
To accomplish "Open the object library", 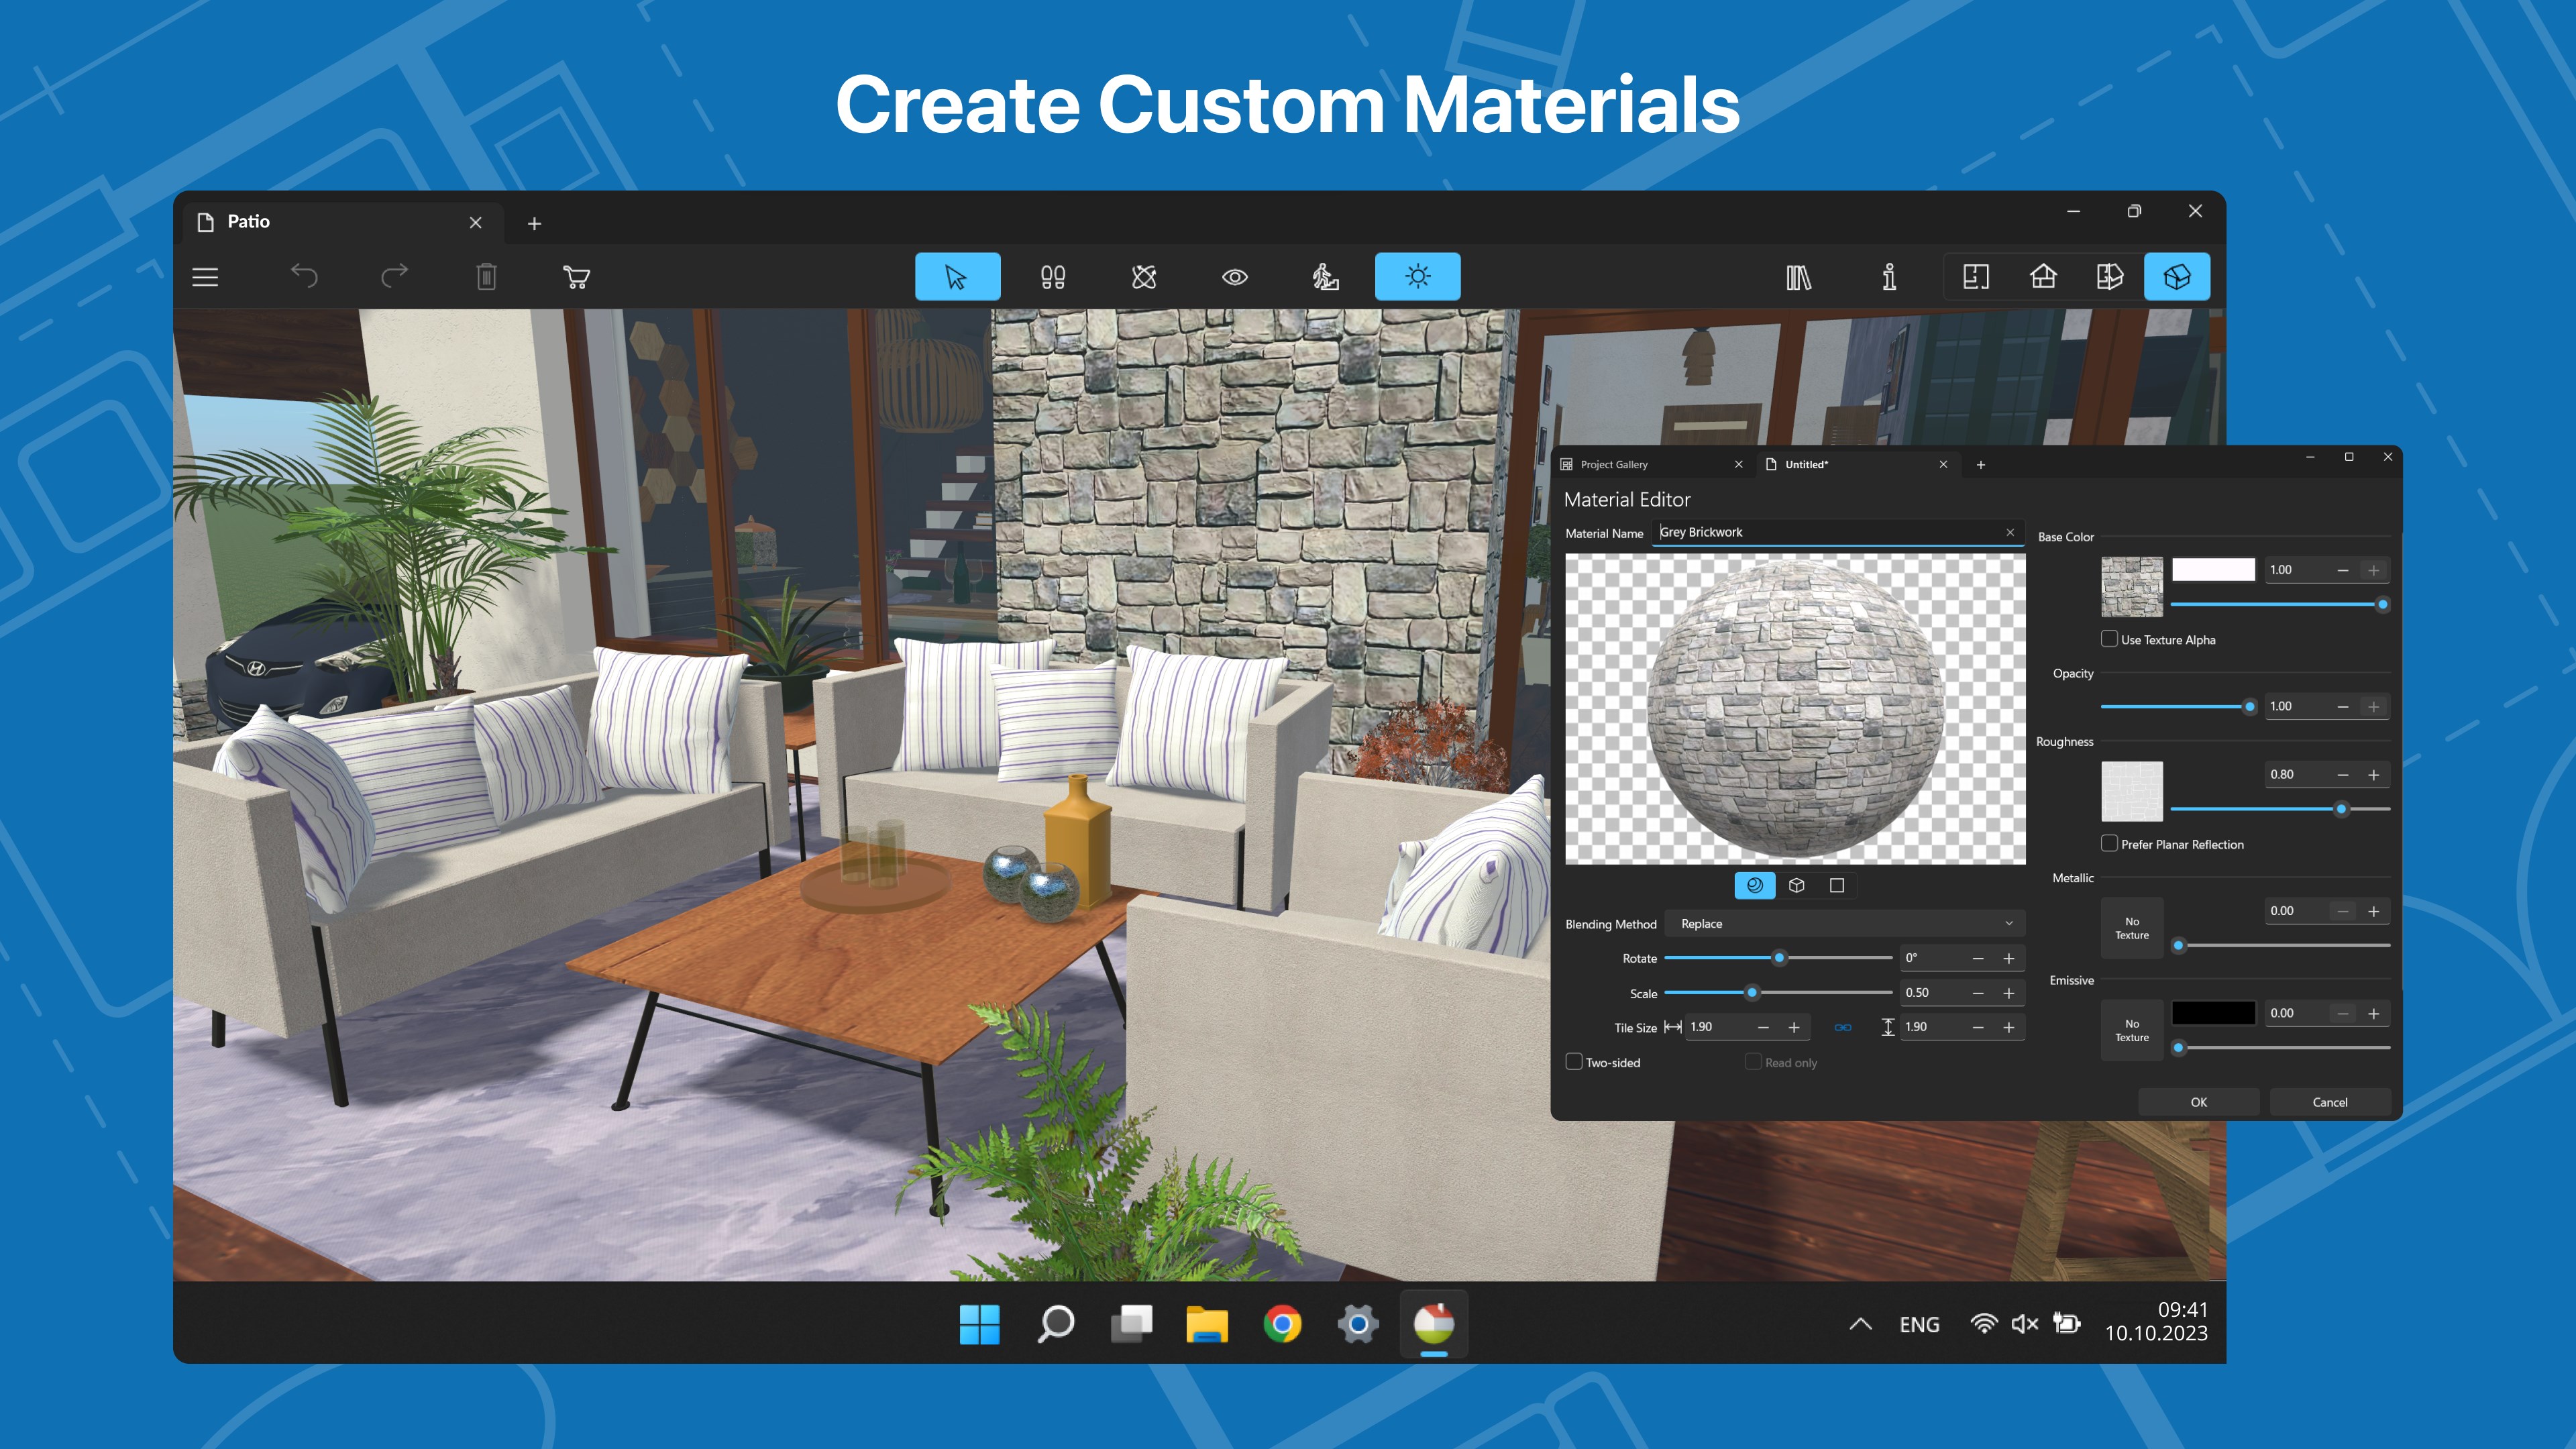I will (x=1800, y=277).
